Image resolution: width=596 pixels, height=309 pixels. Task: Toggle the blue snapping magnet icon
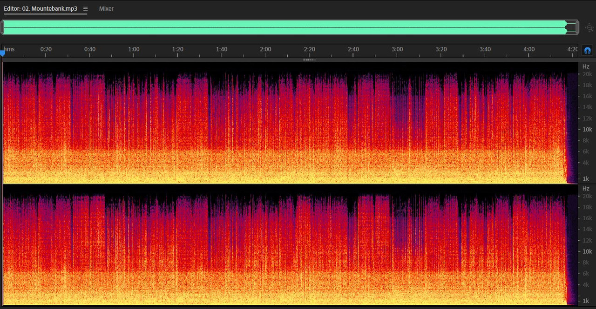(587, 50)
